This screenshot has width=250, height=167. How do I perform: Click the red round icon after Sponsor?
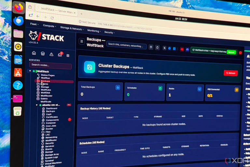coord(240,53)
